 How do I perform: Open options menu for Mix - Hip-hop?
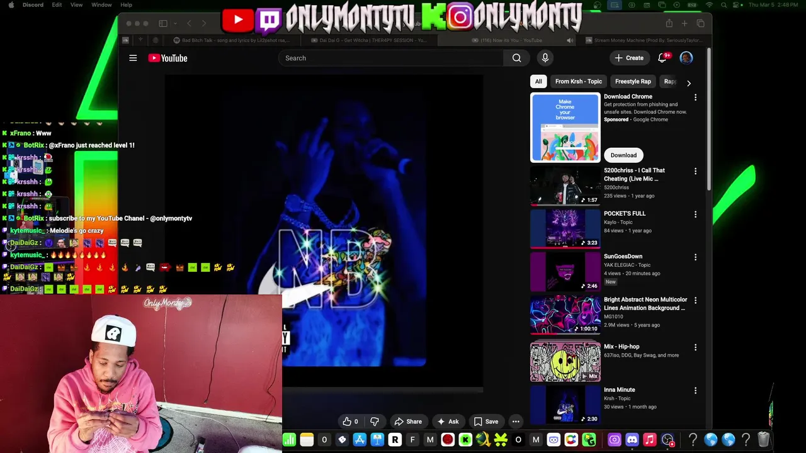(x=695, y=347)
